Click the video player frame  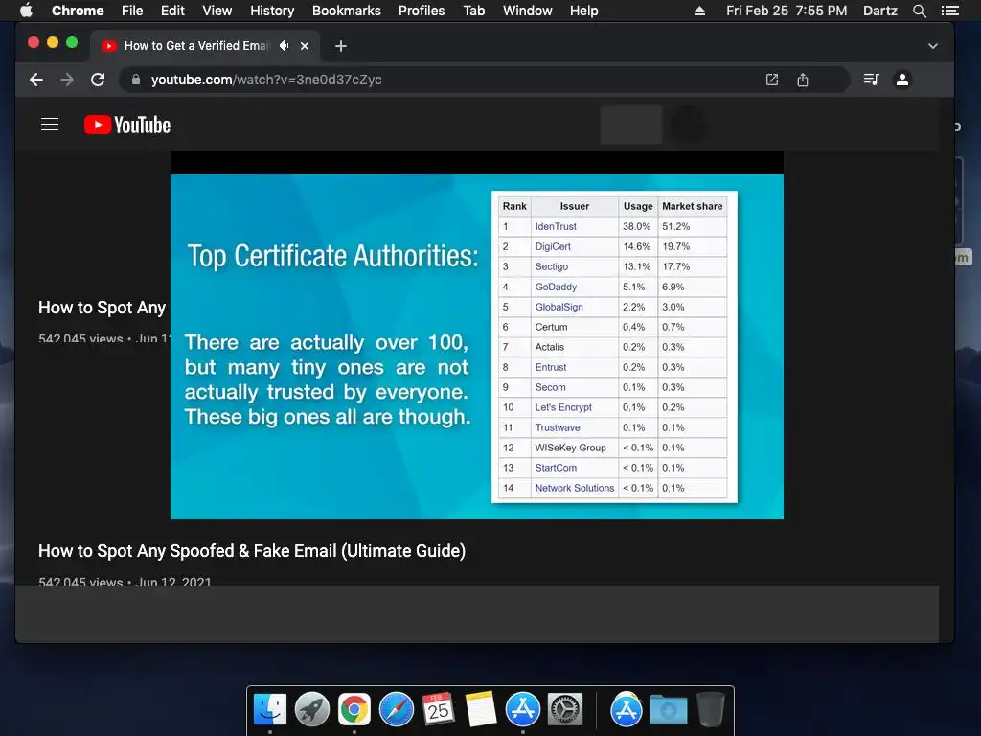[x=477, y=334]
